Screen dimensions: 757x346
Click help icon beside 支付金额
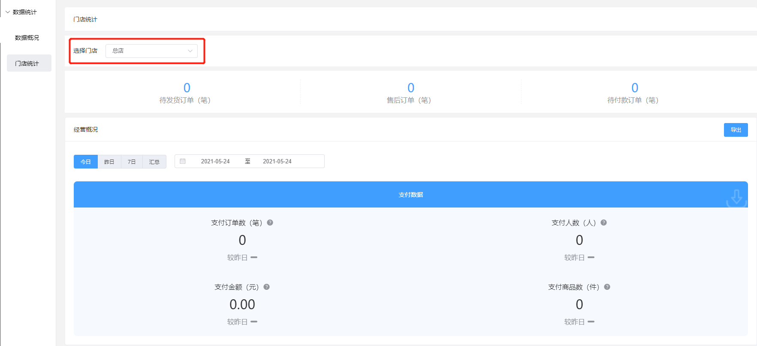pos(266,287)
